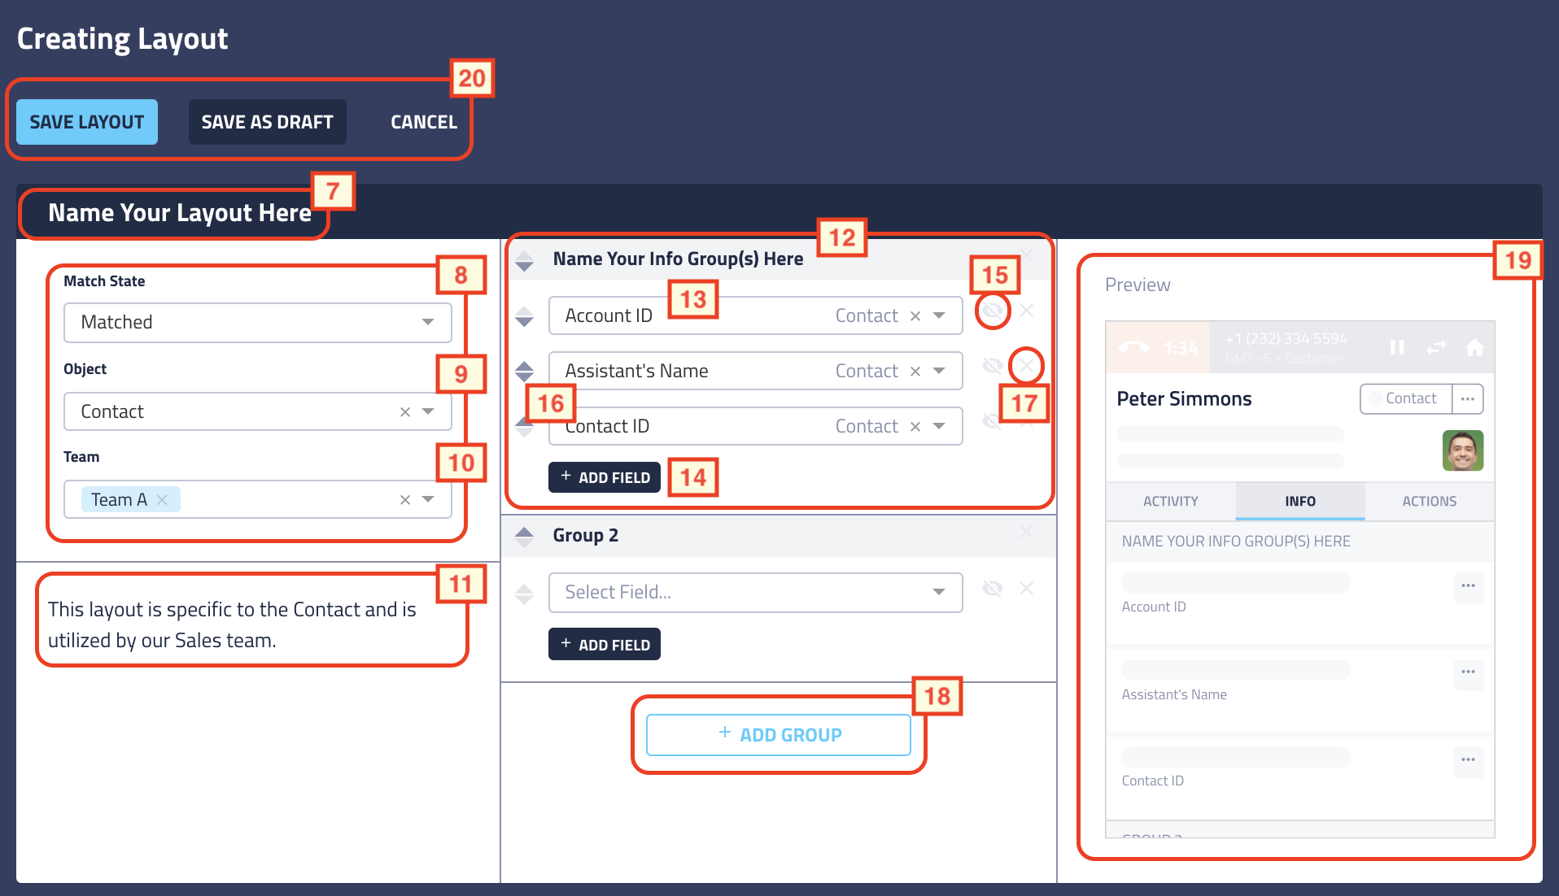This screenshot has width=1559, height=896.
Task: Open the Match State dropdown showing Matched
Action: click(256, 323)
